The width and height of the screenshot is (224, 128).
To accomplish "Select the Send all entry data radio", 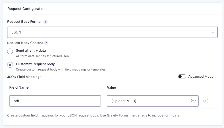I will [x=10, y=51].
